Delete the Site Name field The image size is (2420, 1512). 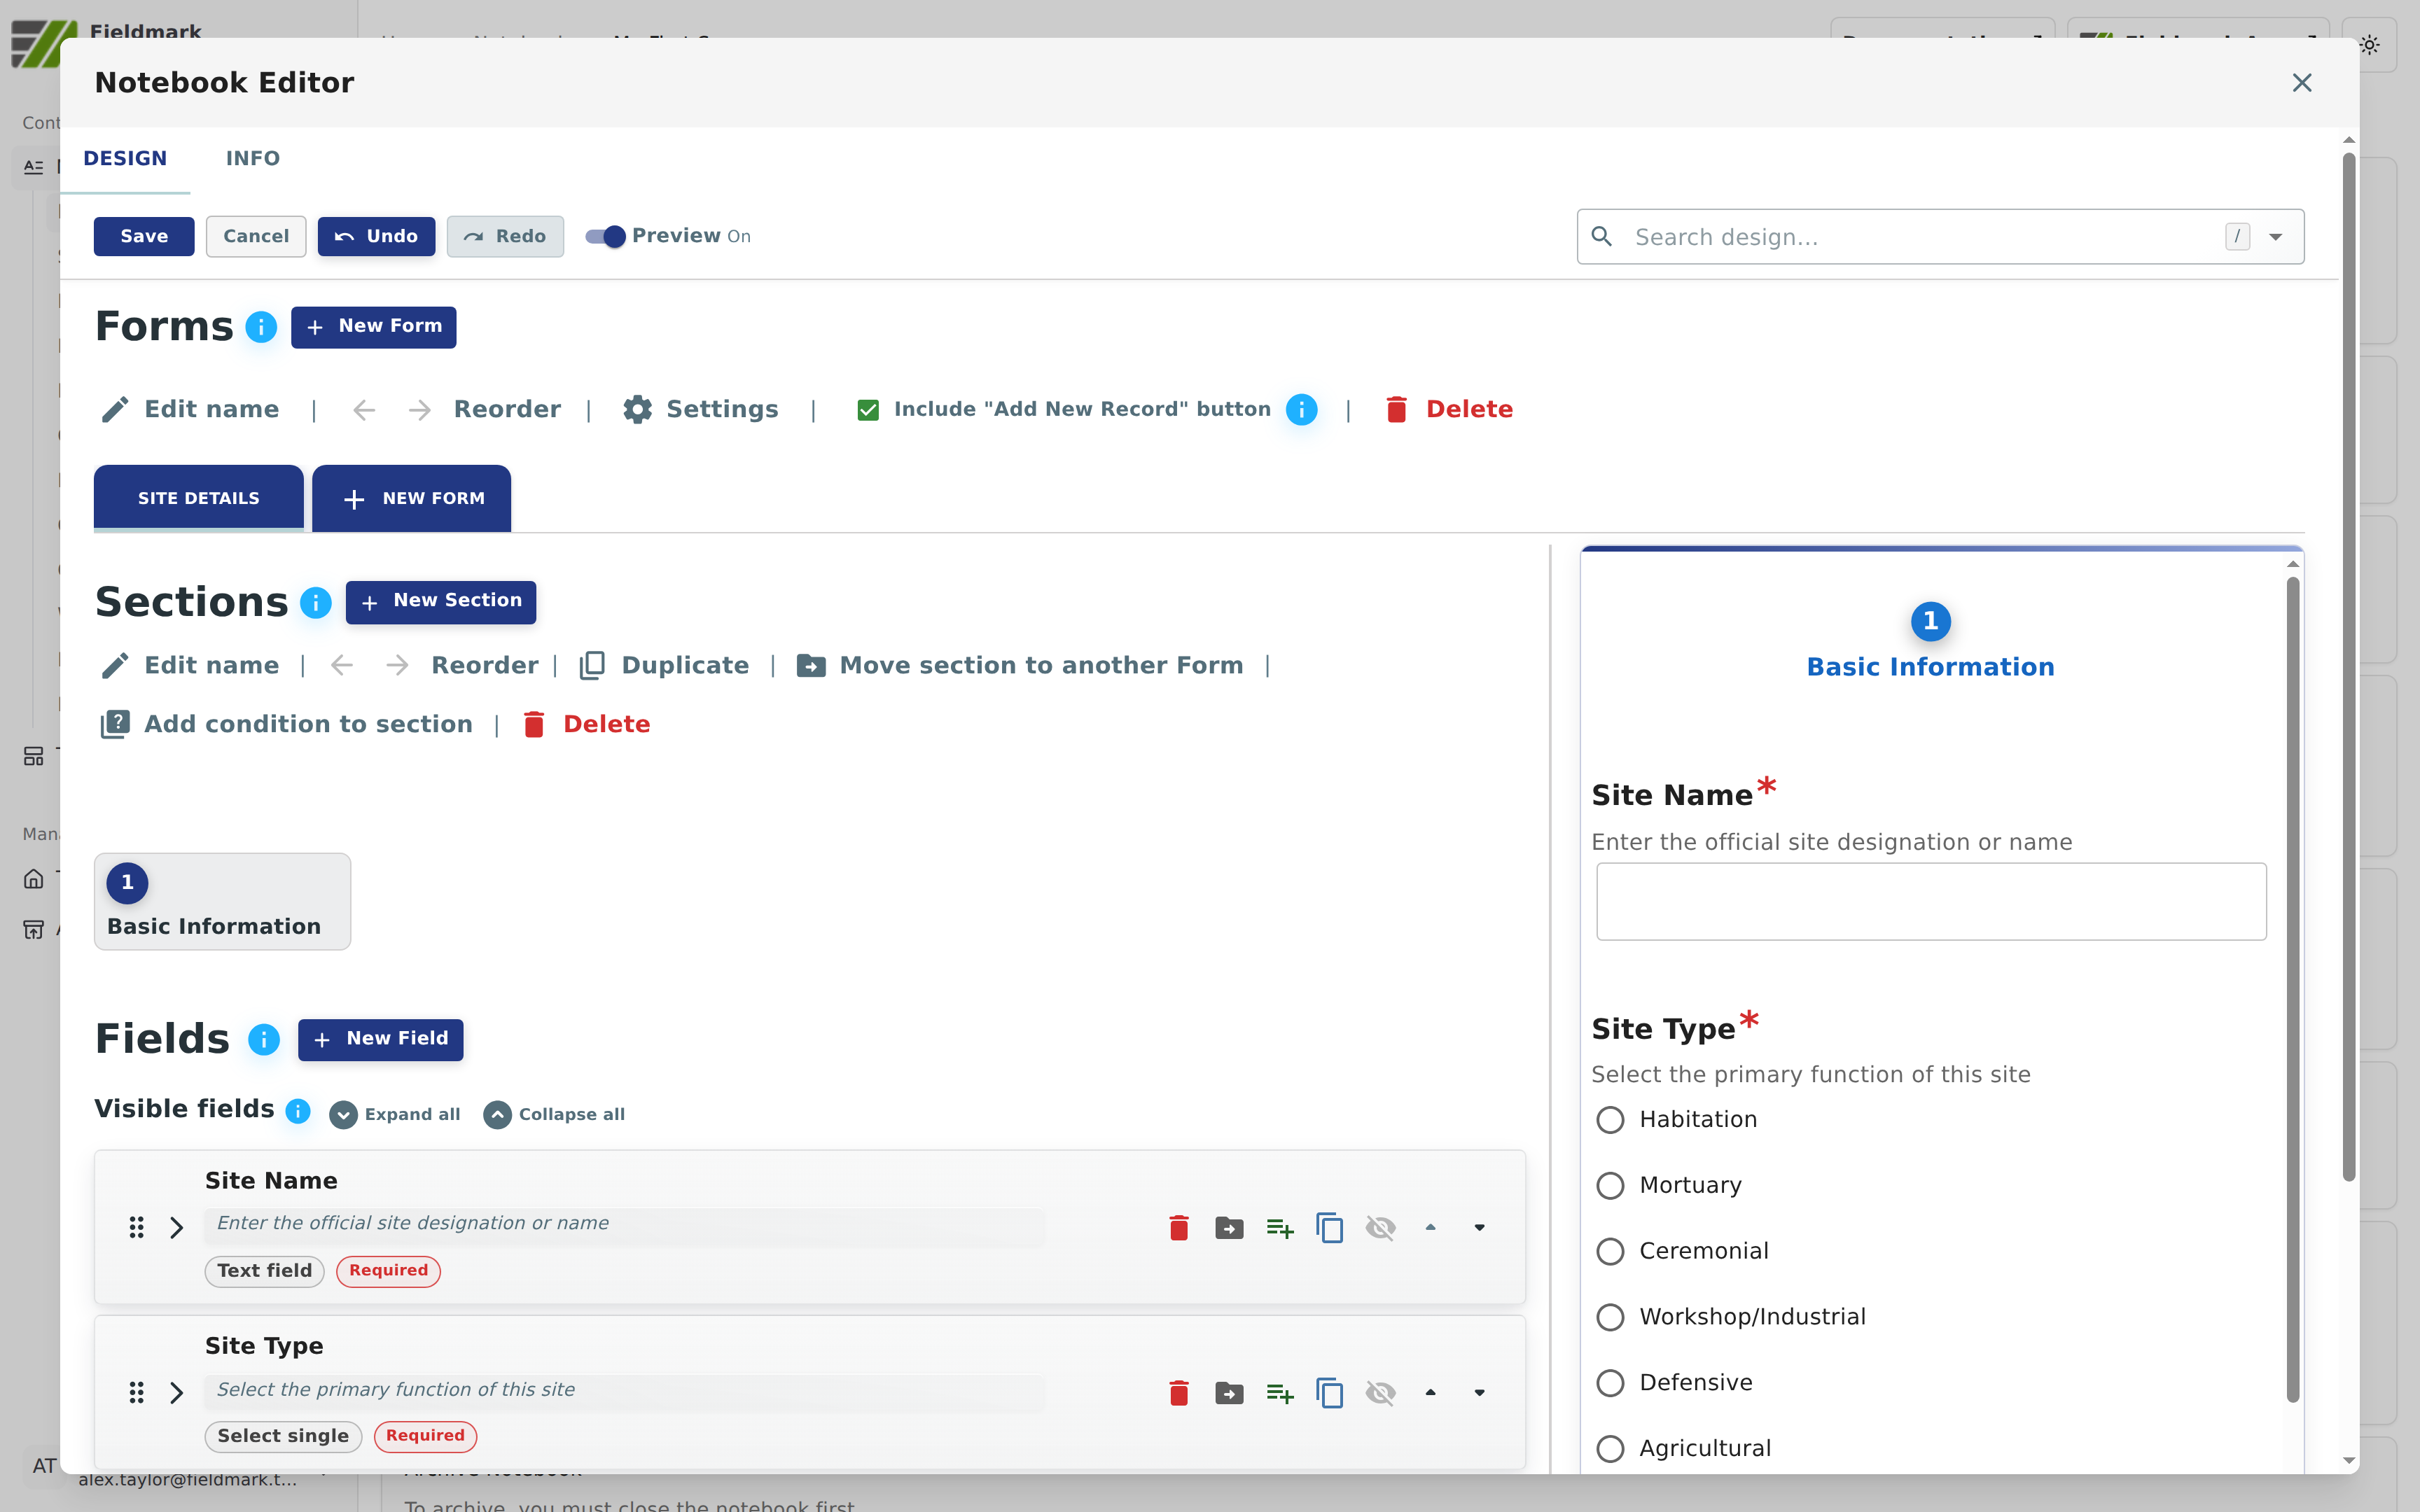tap(1179, 1228)
